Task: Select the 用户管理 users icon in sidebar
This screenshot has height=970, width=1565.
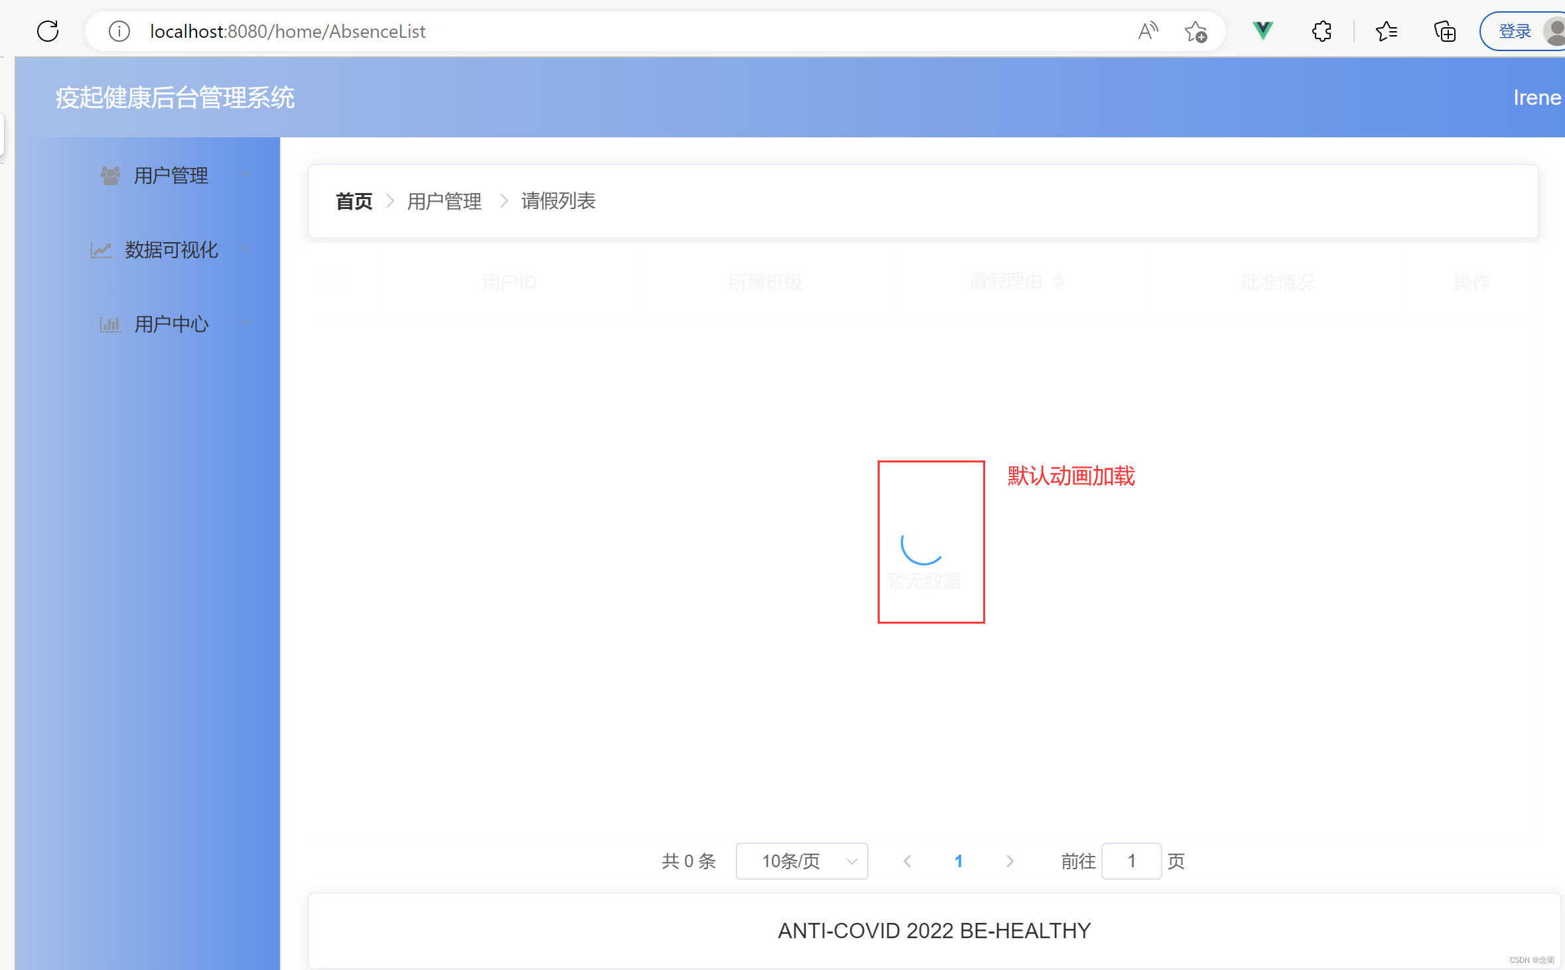Action: (110, 174)
